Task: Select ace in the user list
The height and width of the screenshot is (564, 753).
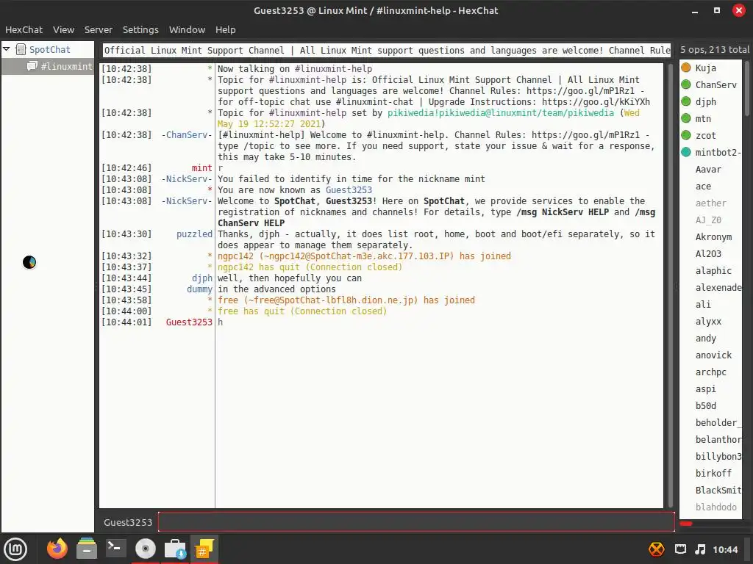Action: point(703,186)
